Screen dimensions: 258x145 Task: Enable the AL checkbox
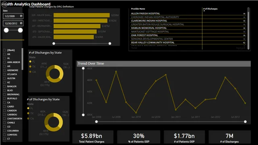coord(4,58)
